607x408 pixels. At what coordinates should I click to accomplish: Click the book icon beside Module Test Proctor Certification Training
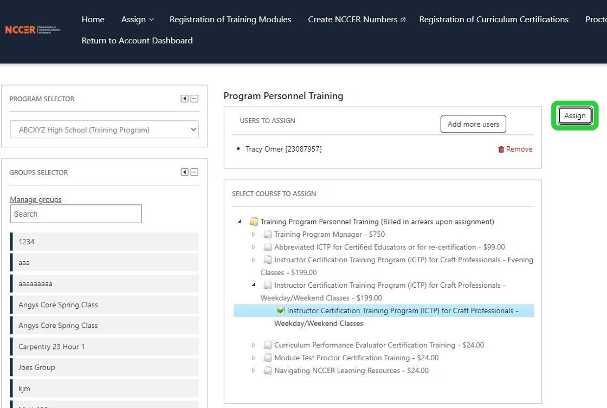point(267,358)
